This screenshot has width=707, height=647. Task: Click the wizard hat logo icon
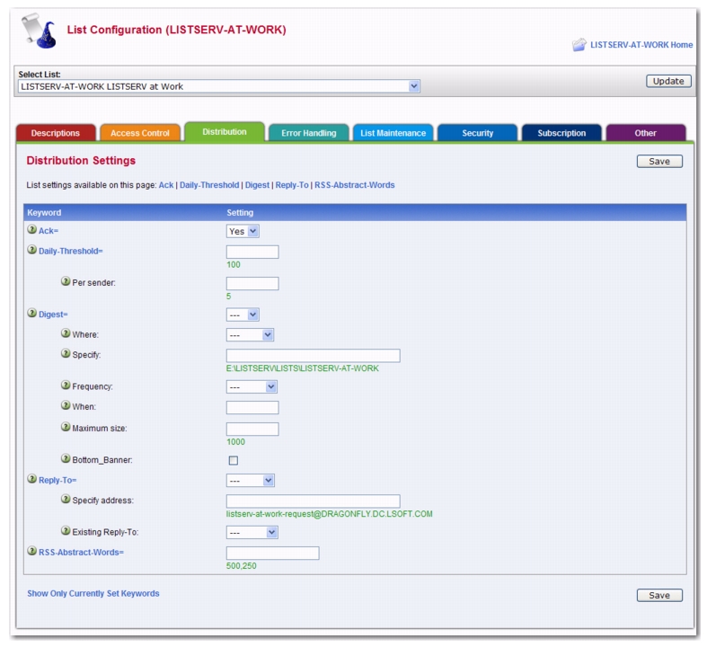[x=40, y=31]
